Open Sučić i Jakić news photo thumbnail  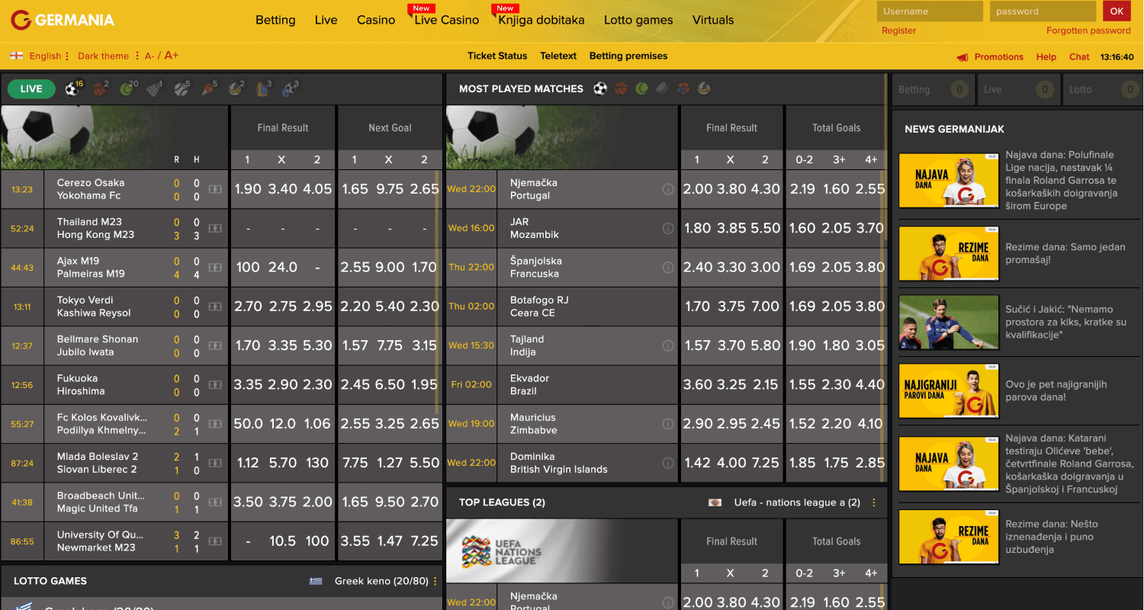949,323
